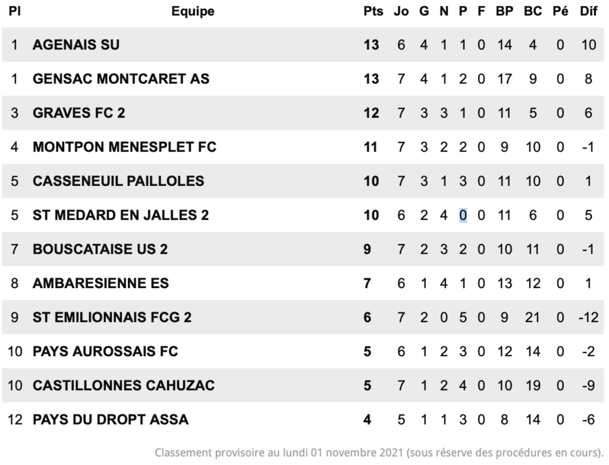Open BOUSCATAISE US 2 team entry

100,249
